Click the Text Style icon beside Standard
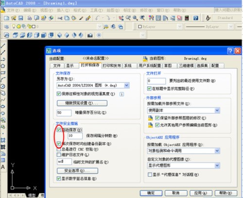243x198 pixels. pos(208,18)
